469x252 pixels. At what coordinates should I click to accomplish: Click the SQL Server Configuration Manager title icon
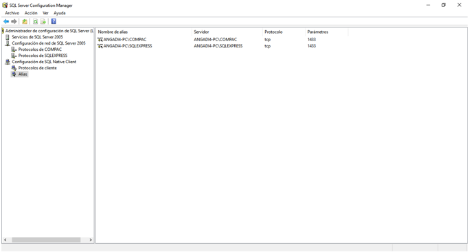coord(5,5)
